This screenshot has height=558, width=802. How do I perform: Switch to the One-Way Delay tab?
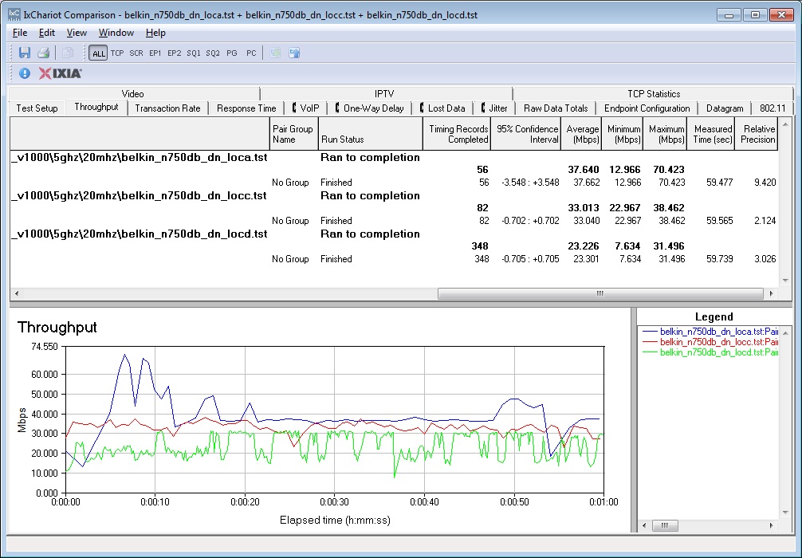point(370,108)
